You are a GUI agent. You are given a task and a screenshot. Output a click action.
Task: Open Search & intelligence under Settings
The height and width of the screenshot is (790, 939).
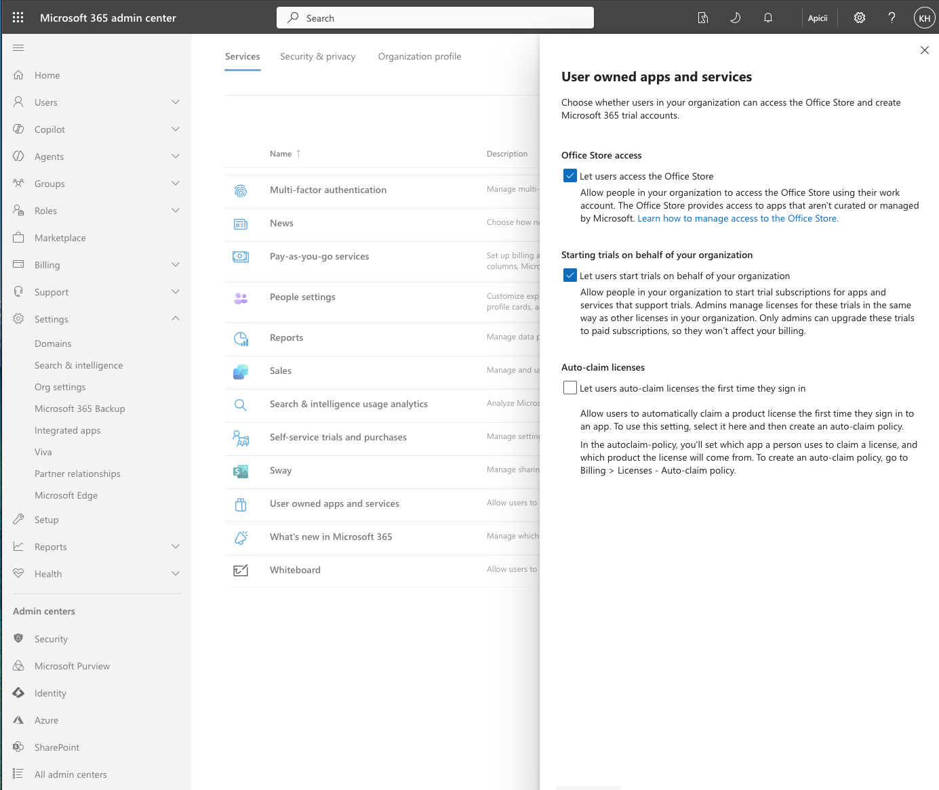(x=79, y=365)
